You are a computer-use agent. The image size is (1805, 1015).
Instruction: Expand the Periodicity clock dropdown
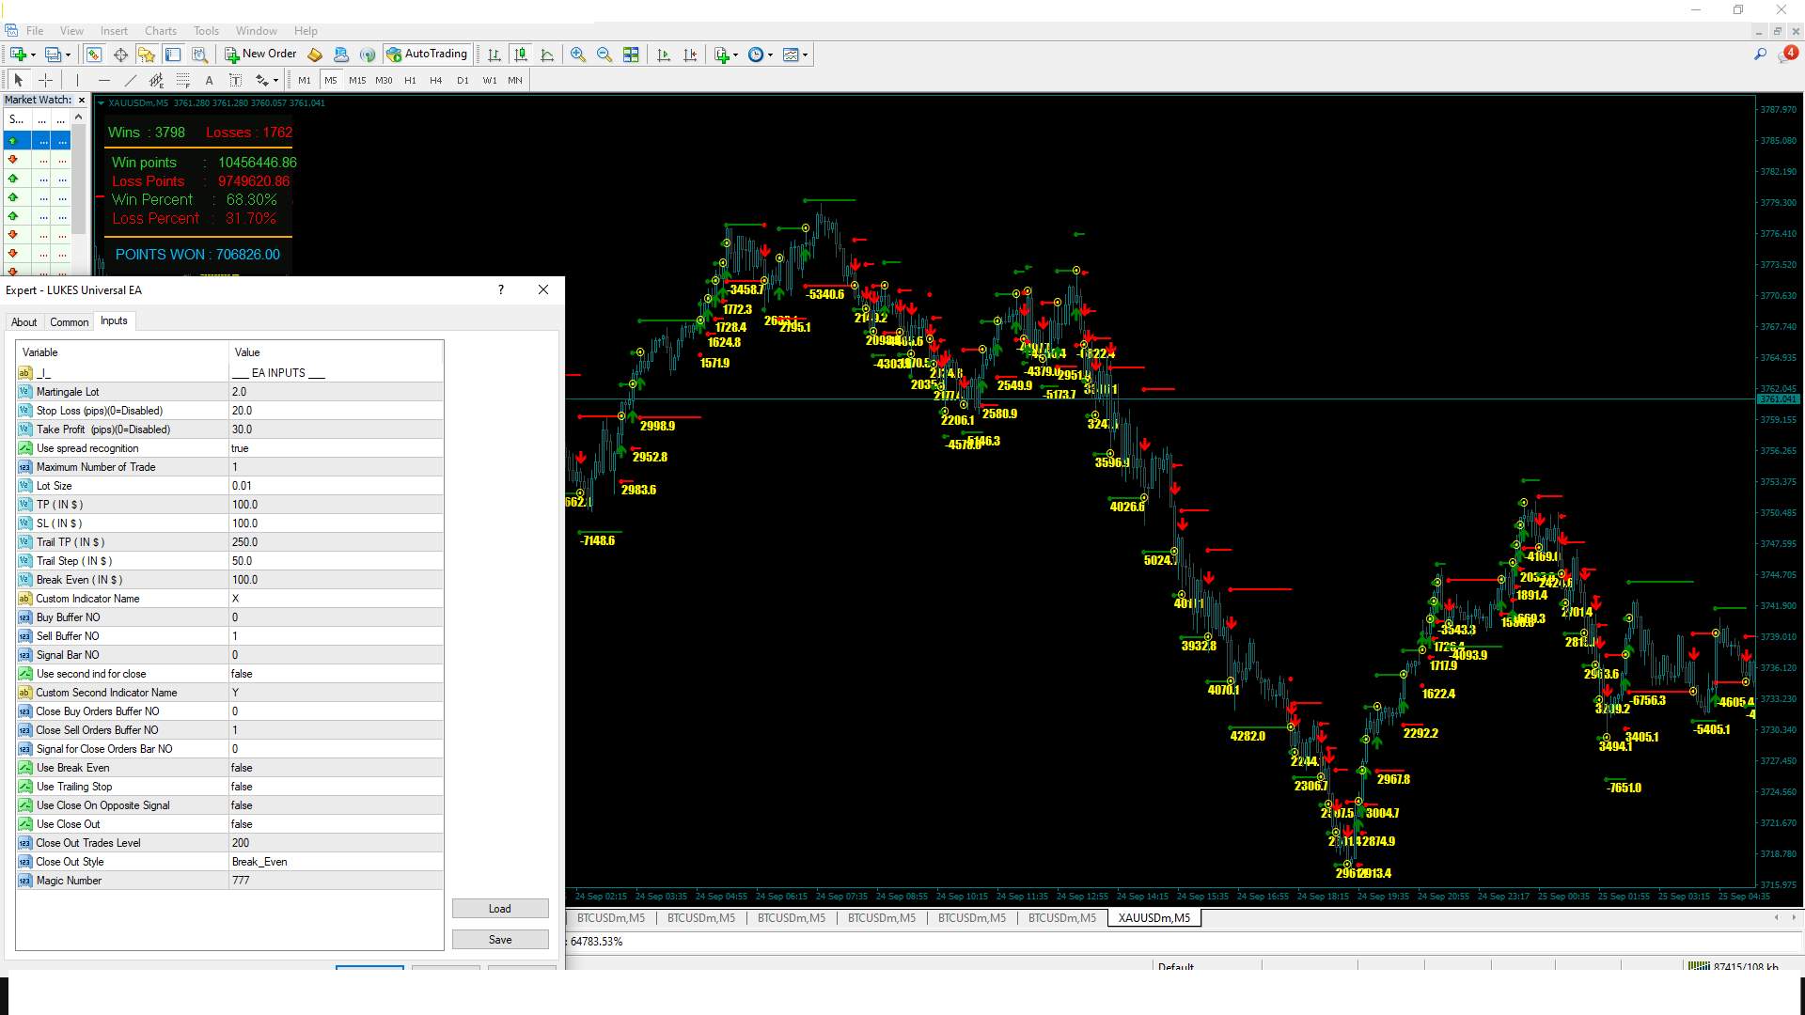pyautogui.click(x=770, y=55)
